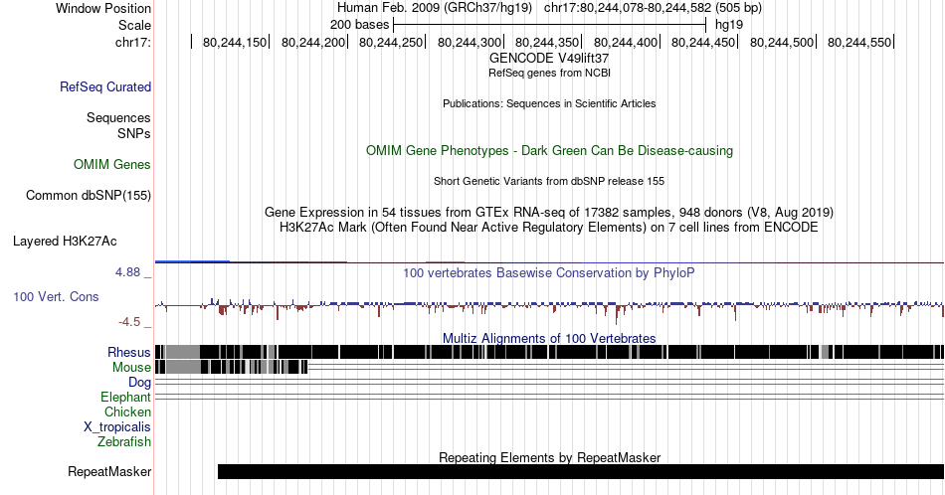The image size is (945, 495).
Task: Click the Scale label
Action: tap(134, 25)
